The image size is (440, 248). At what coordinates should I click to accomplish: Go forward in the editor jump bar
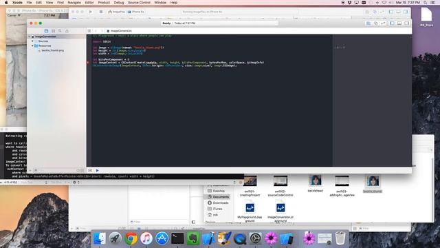102,31
